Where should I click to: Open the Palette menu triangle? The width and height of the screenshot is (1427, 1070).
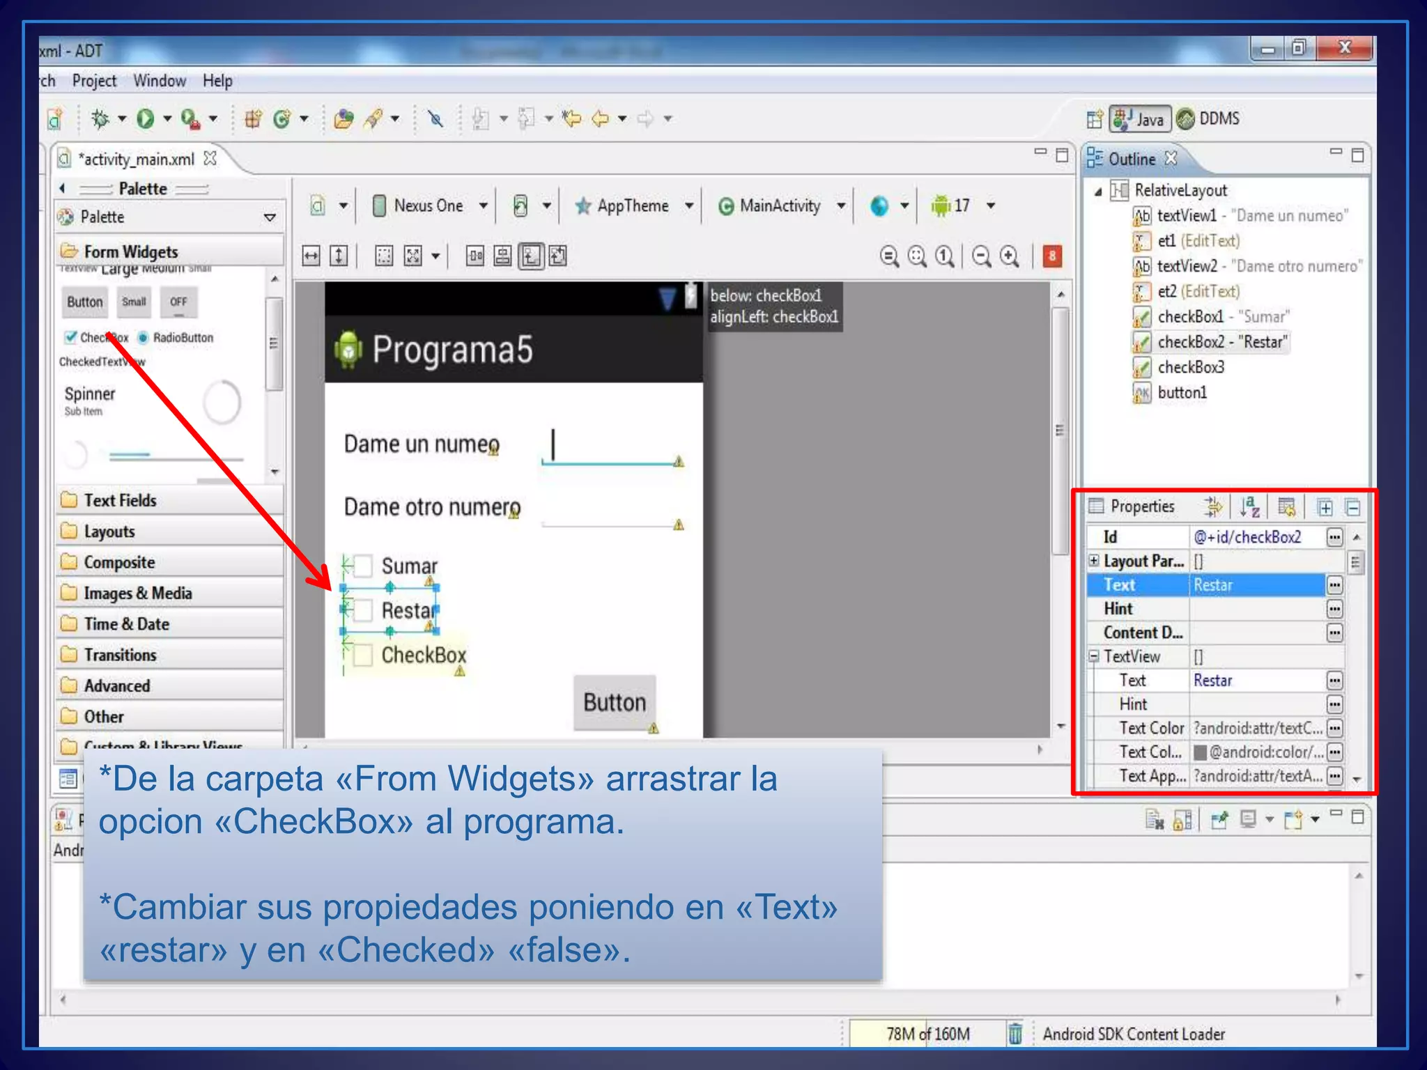pyautogui.click(x=270, y=218)
